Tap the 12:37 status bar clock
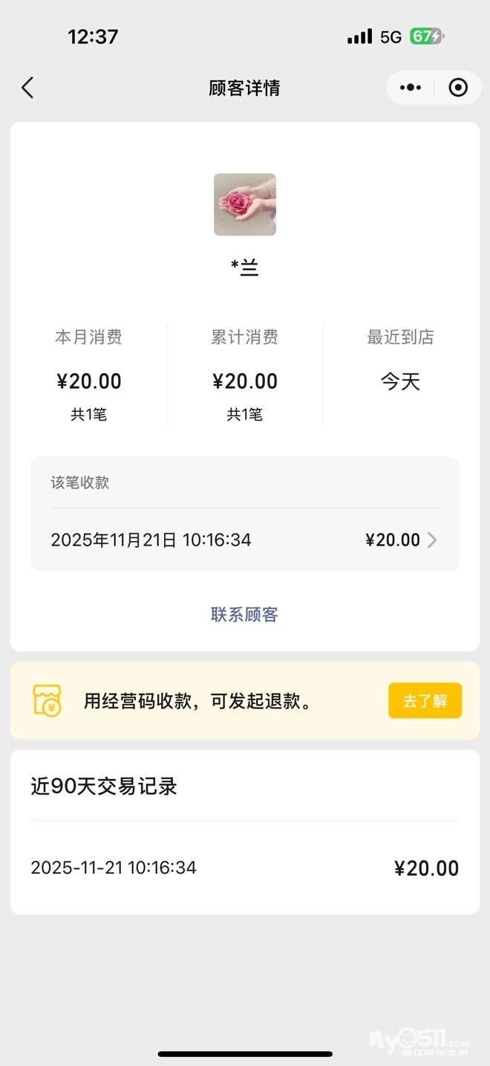The height and width of the screenshot is (1066, 490). (93, 36)
